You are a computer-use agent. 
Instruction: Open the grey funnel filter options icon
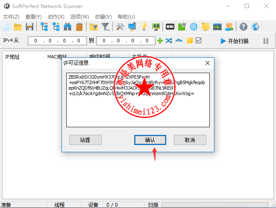tap(106, 27)
